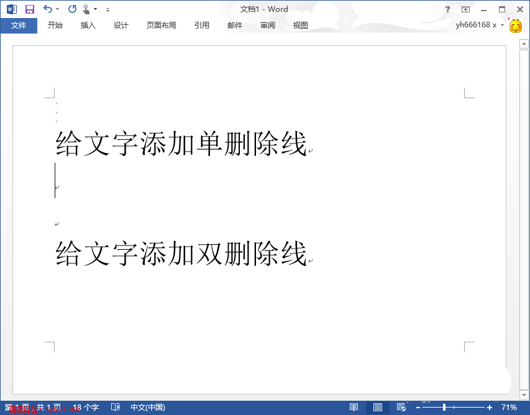The height and width of the screenshot is (415, 530).
Task: Click the zoom out minus button
Action: (418, 408)
